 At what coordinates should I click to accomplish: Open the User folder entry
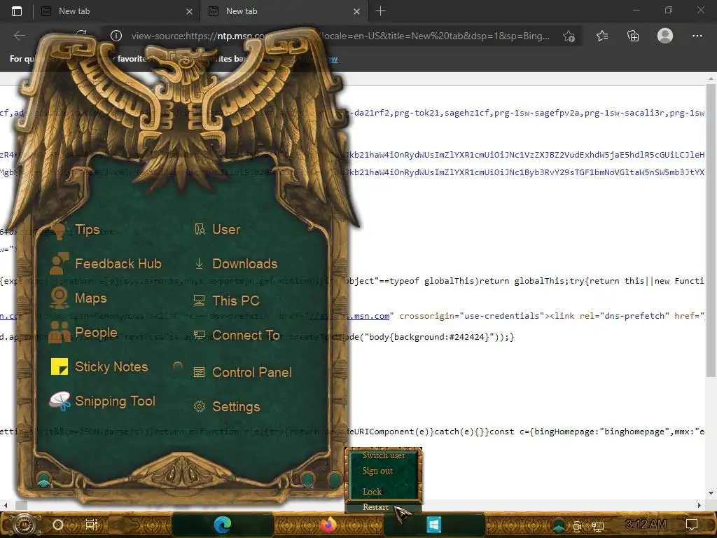click(217, 230)
